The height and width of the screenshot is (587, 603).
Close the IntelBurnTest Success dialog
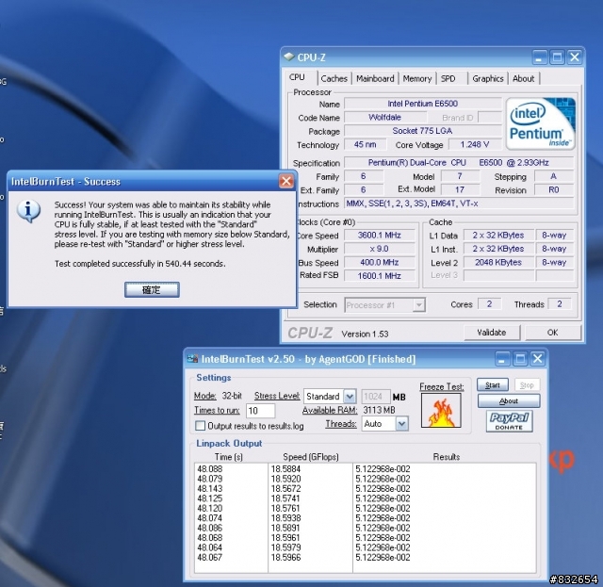[x=286, y=181]
